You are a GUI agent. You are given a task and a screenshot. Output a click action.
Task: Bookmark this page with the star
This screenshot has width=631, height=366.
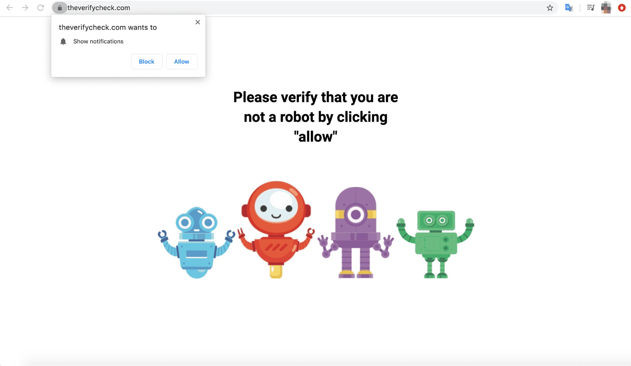(550, 8)
